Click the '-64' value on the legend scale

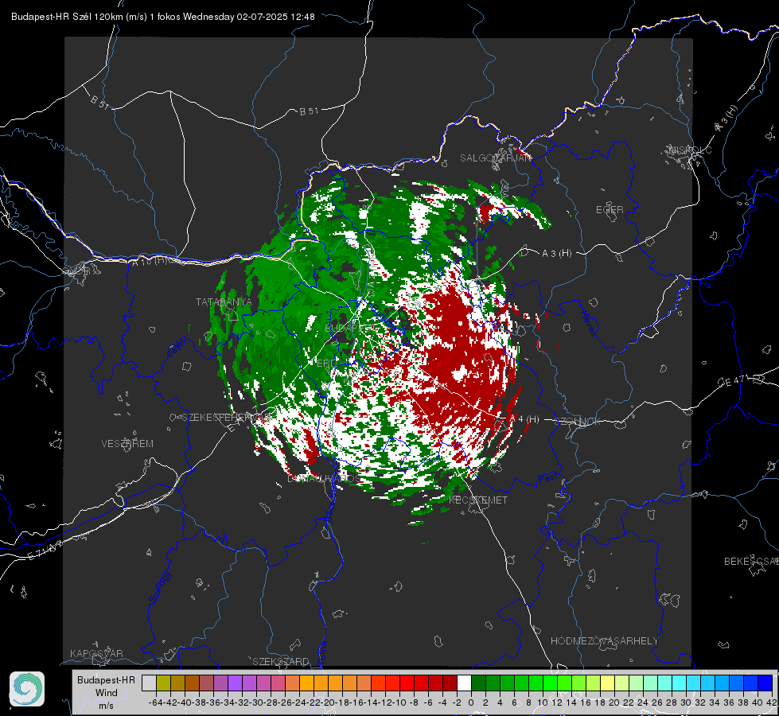(155, 702)
